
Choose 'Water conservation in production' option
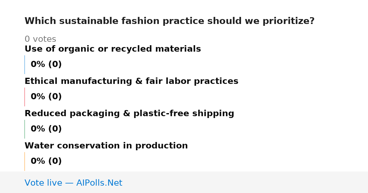point(106,146)
